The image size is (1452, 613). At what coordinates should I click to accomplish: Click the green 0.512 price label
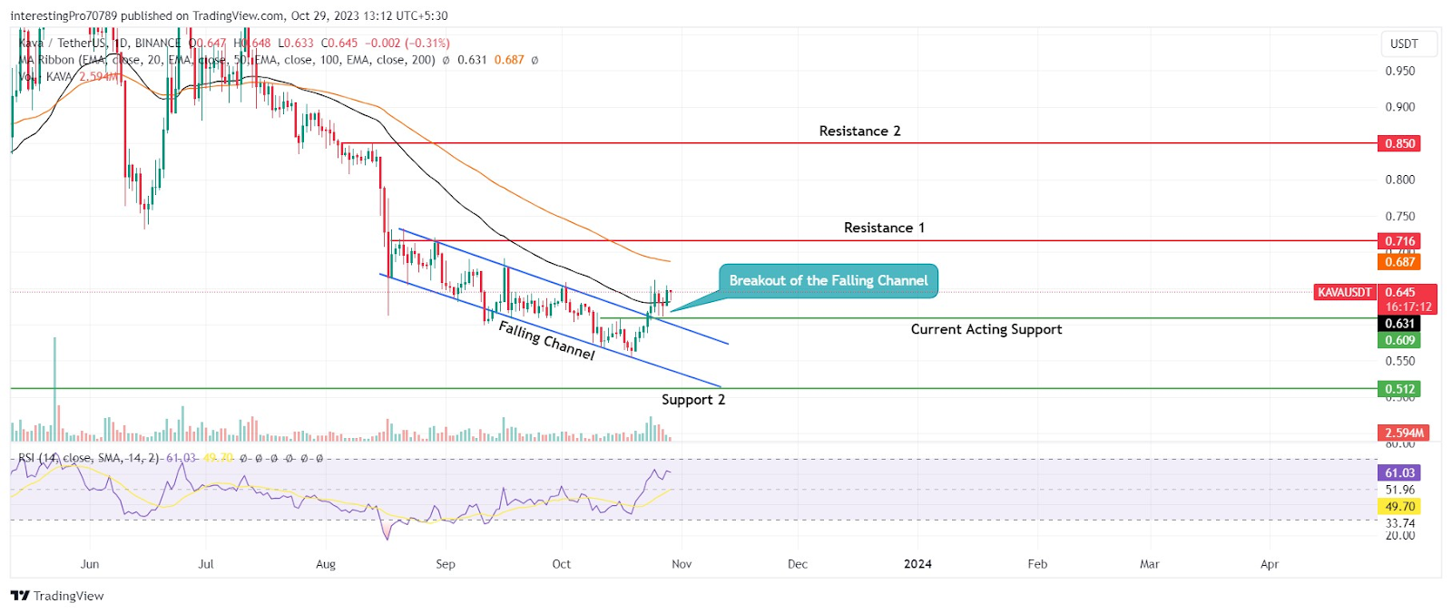pyautogui.click(x=1399, y=389)
